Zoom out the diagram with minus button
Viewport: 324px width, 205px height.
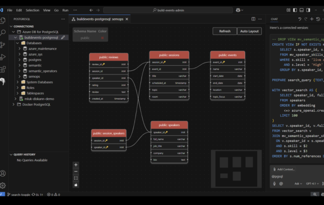click(76, 172)
